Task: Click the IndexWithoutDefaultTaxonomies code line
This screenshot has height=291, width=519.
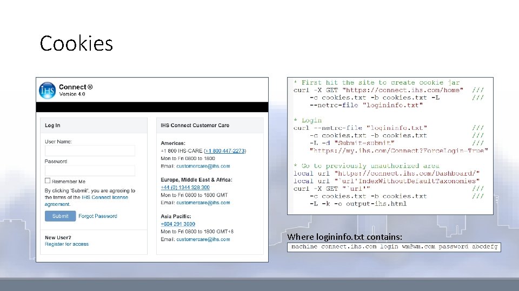Action: (386, 181)
